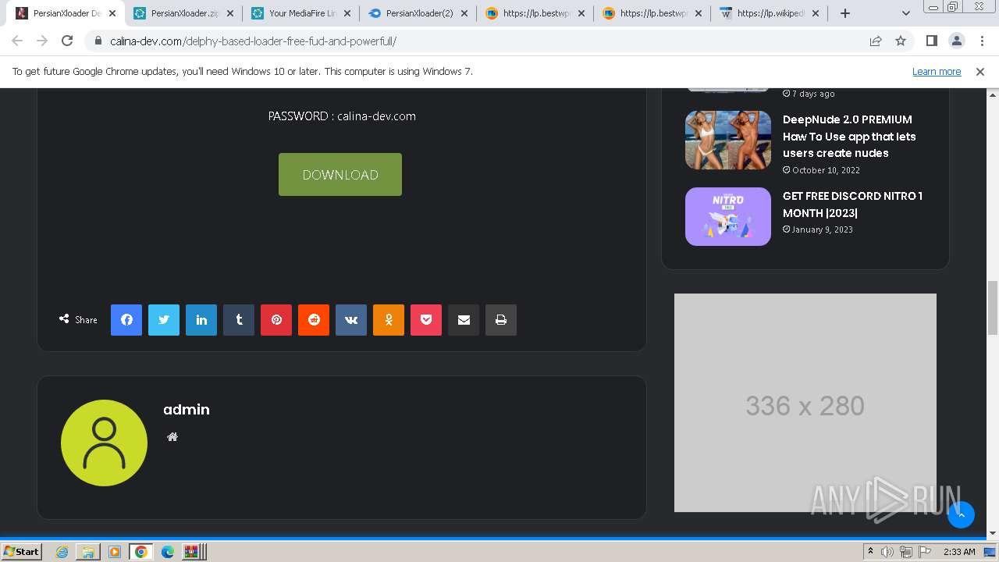Switch to the PersianXloader.zip tab
Viewport: 999px width, 562px height.
pos(183,13)
